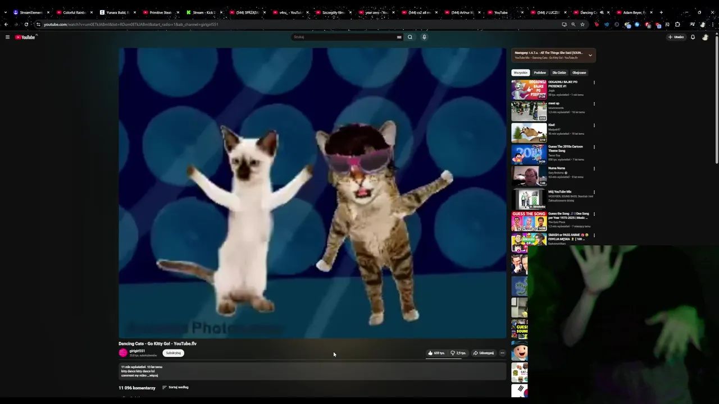Open the girlgirl551 channel avatar
Viewport: 719px width, 404px height.
point(123,353)
